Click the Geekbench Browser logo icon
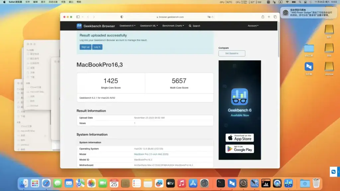The image size is (340, 191). coord(79,26)
